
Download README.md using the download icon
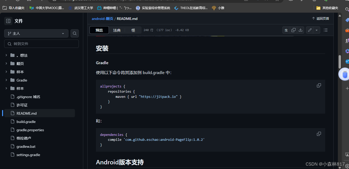tap(300, 30)
